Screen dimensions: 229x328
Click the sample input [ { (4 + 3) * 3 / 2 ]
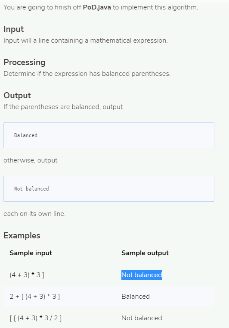click(36, 318)
